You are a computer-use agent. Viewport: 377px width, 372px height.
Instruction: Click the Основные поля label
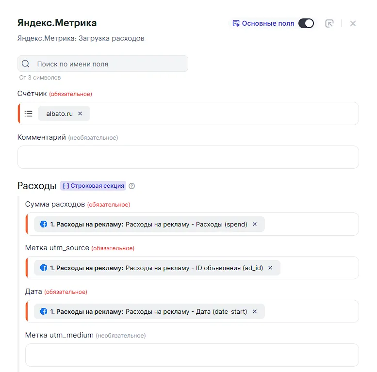click(x=268, y=23)
